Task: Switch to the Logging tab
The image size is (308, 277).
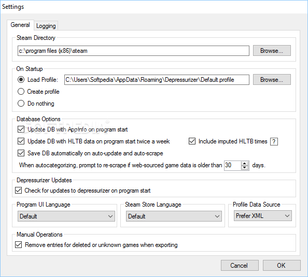Action: [46, 26]
